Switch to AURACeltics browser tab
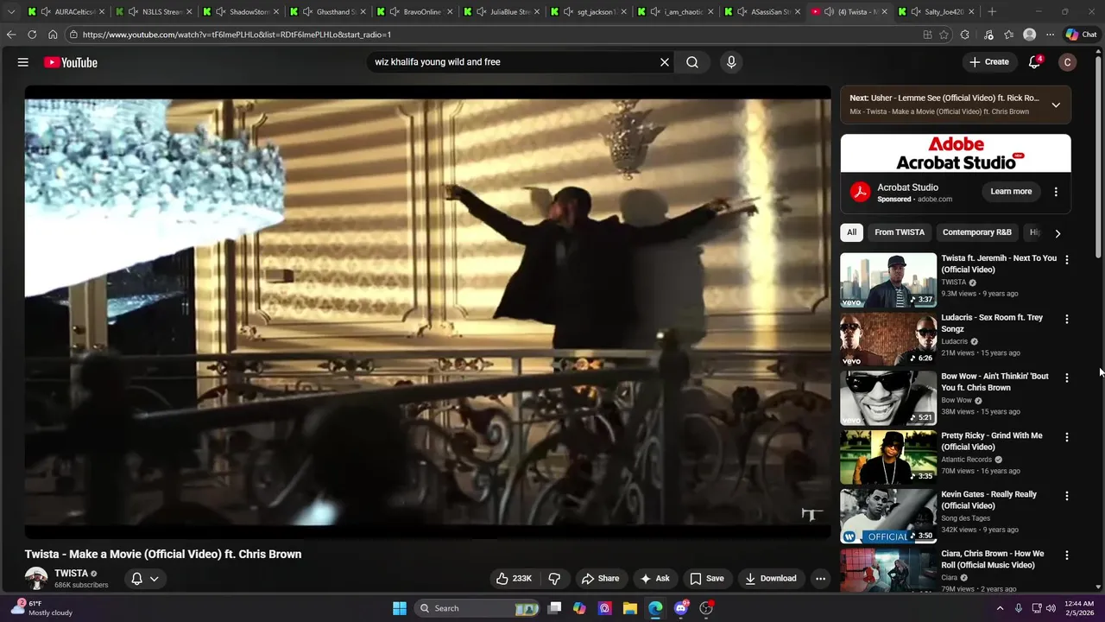Viewport: 1105px width, 622px height. (x=66, y=12)
